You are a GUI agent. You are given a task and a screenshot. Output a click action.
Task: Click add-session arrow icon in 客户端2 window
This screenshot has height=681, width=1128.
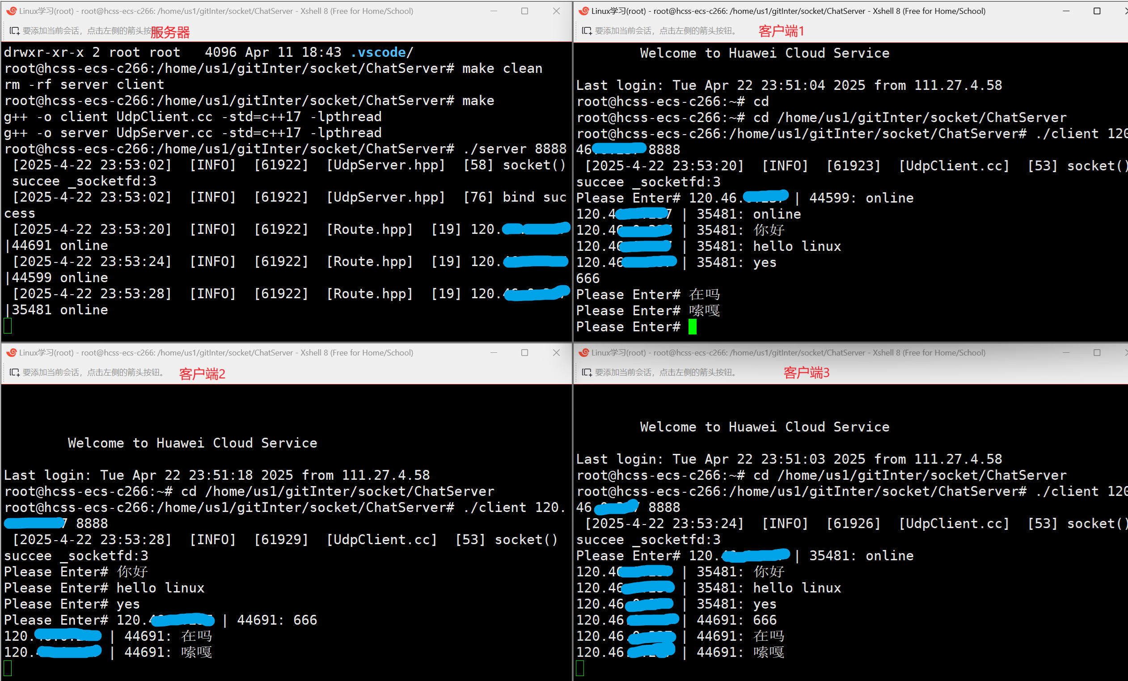pyautogui.click(x=14, y=372)
